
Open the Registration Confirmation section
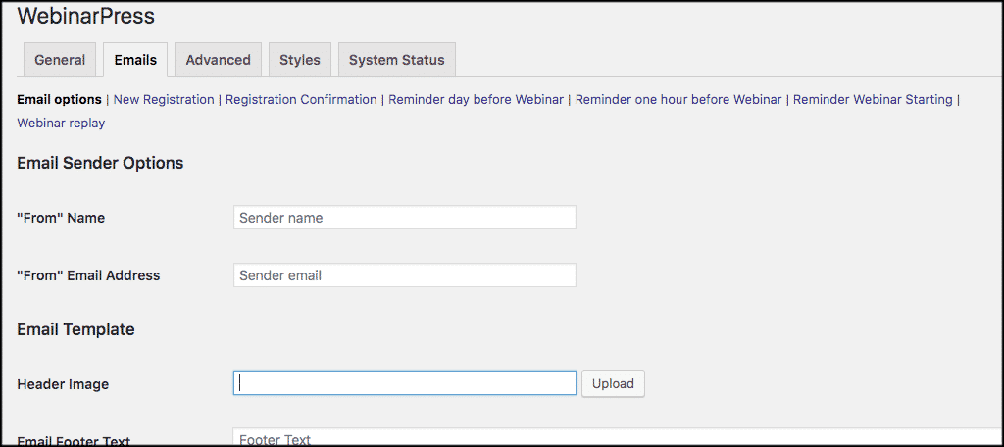coord(301,99)
